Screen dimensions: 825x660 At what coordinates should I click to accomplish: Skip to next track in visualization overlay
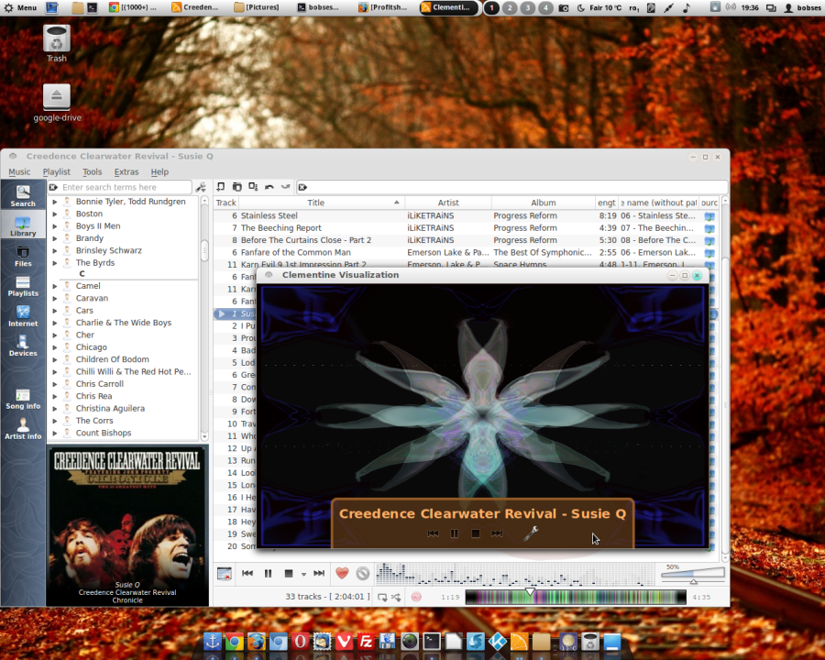click(x=497, y=533)
